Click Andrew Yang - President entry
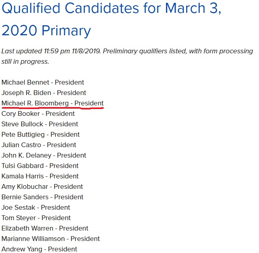 (39, 249)
